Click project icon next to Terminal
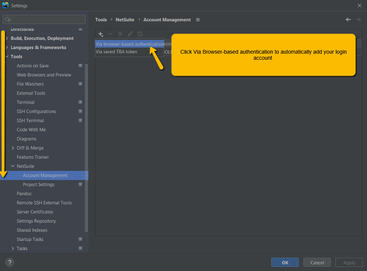The height and width of the screenshot is (271, 367). click(80, 102)
